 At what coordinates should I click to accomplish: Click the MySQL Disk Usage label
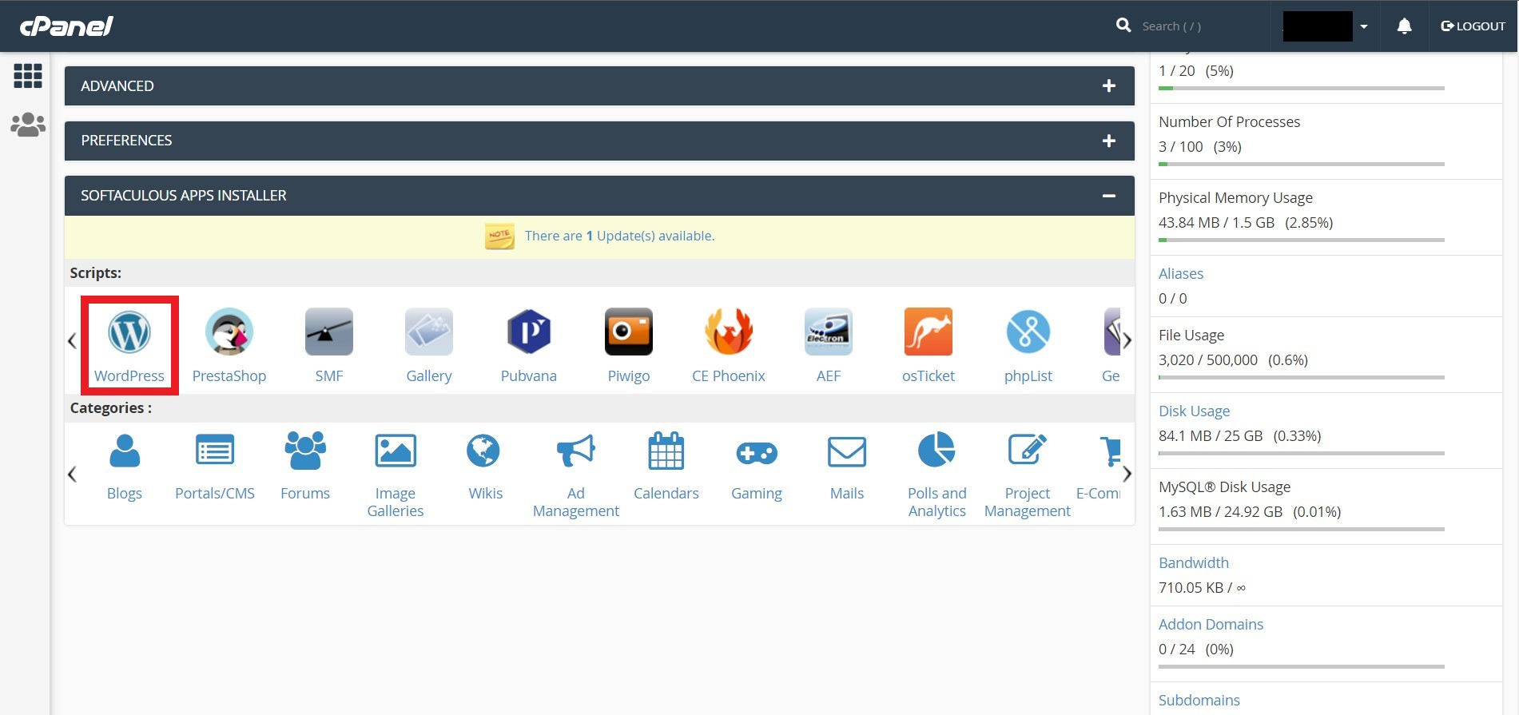click(1224, 487)
